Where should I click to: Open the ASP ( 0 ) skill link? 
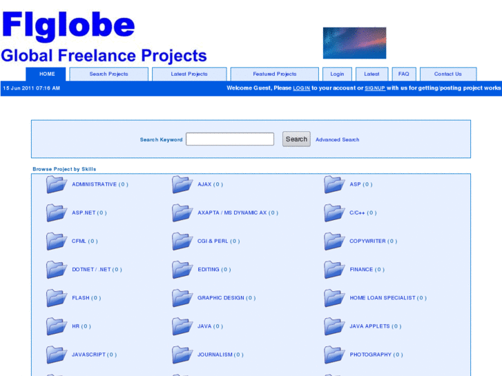361,185
